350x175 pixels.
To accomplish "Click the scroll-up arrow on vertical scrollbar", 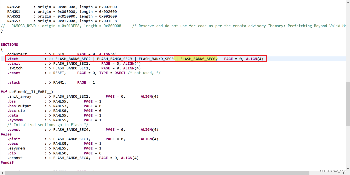I will click(348, 2).
